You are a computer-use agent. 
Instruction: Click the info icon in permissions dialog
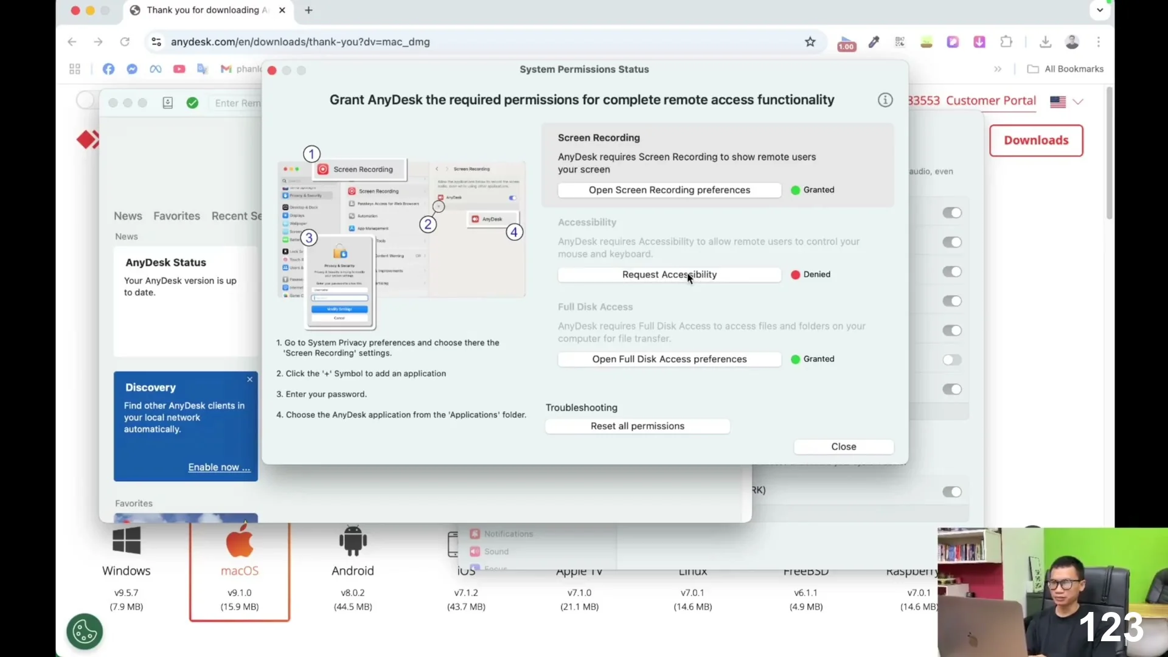[885, 100]
